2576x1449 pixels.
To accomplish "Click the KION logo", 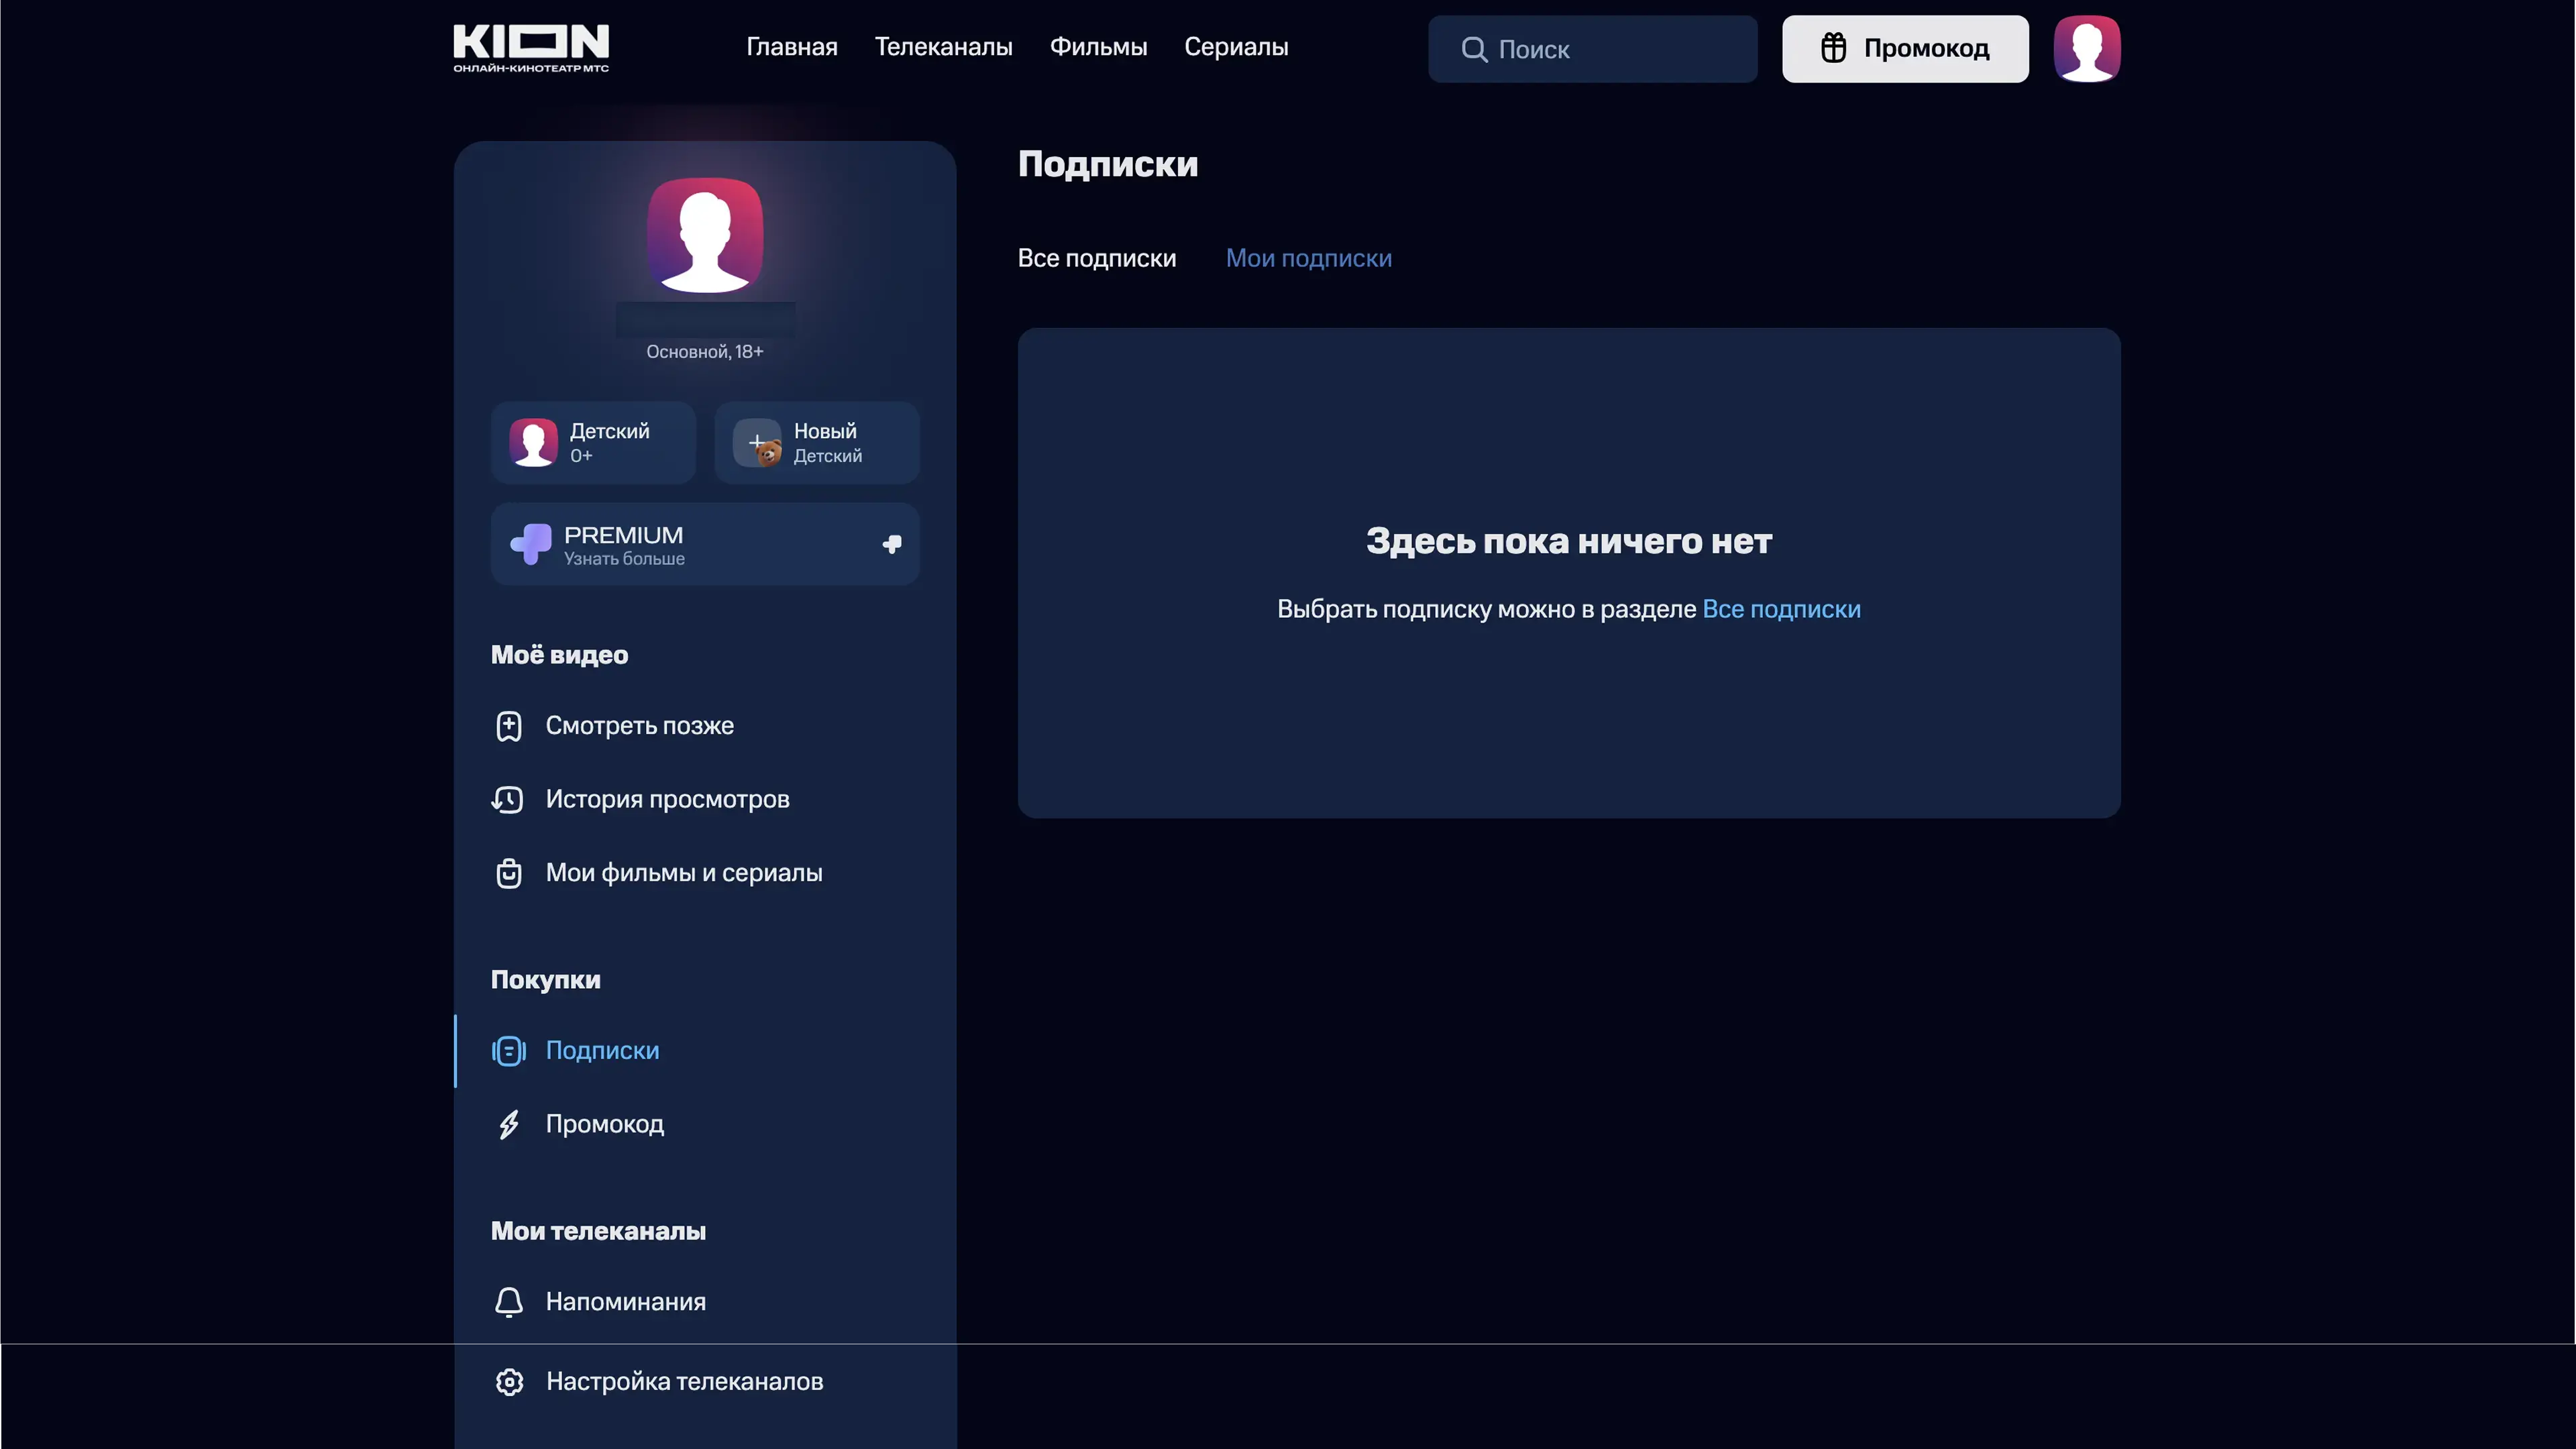I will tap(531, 48).
